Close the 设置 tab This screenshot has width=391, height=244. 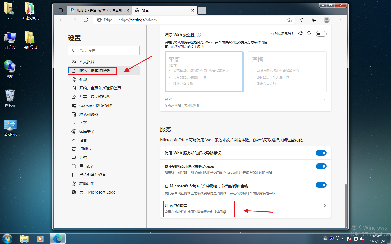193,10
